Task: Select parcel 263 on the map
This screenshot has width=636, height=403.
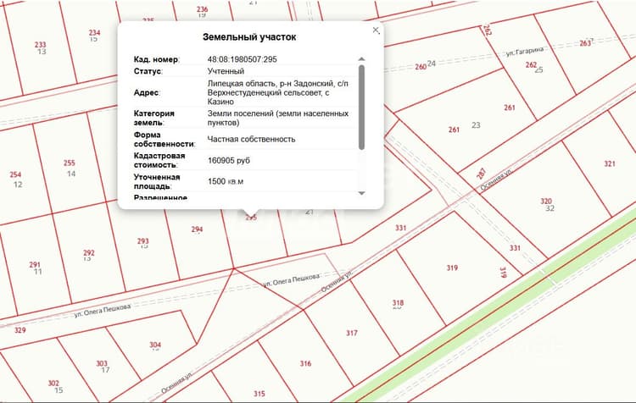Action: click(585, 43)
